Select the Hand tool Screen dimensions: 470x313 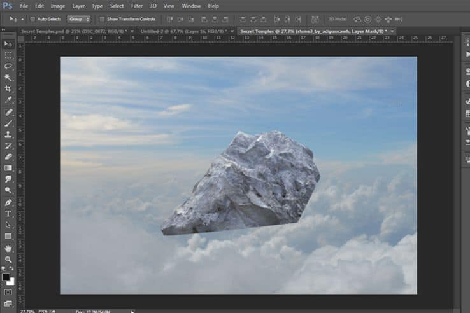[x=8, y=248]
